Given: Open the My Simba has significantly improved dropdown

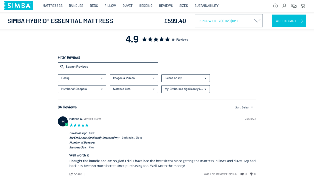Looking at the screenshot, I should coord(185,89).
